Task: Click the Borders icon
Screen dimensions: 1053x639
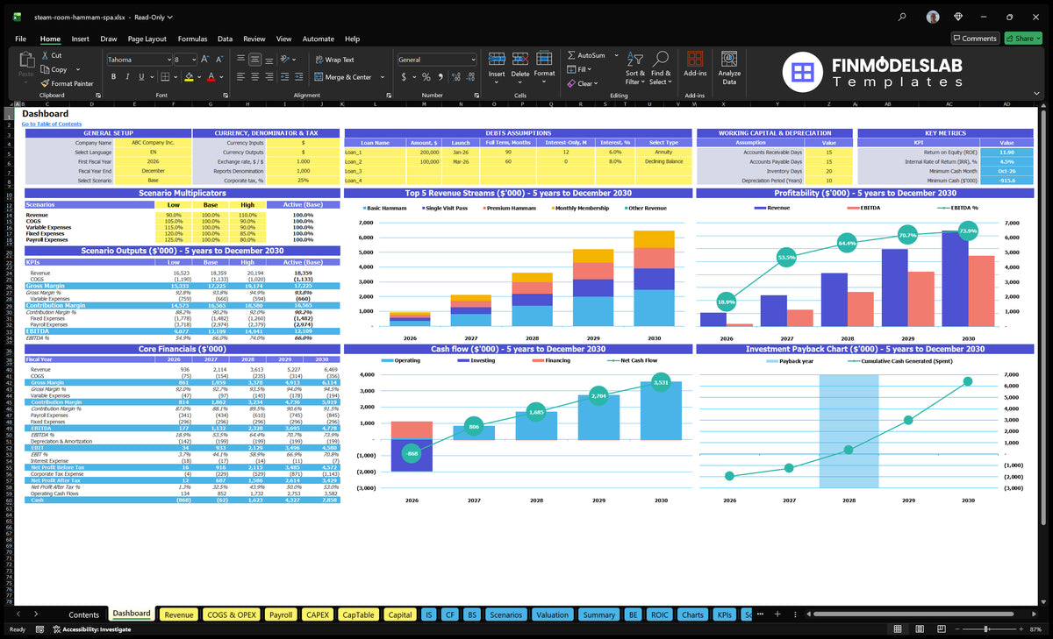Action: 164,77
